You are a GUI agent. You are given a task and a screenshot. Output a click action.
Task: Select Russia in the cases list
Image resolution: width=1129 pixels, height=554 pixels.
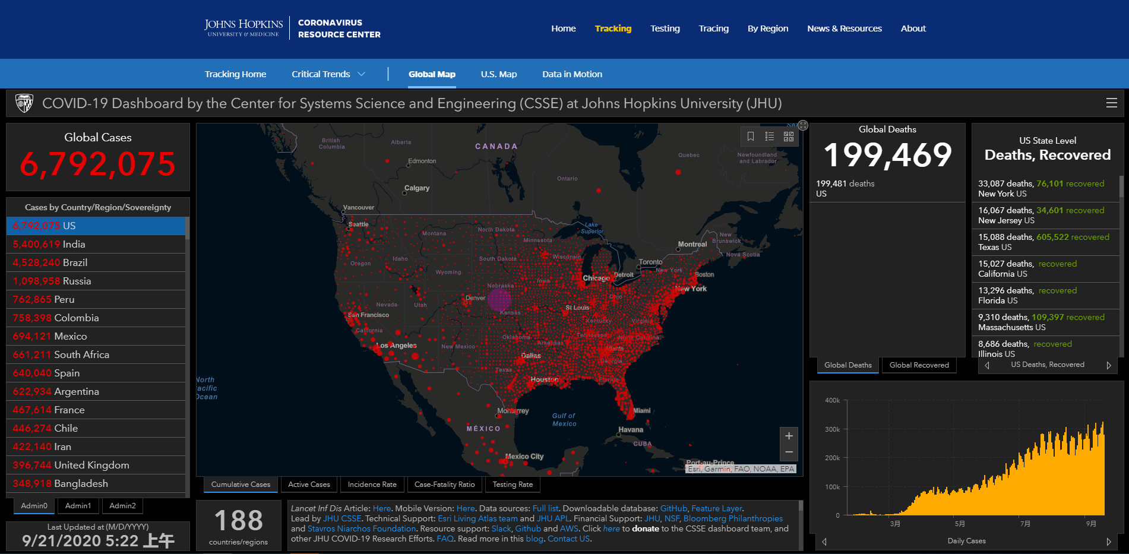pos(96,281)
